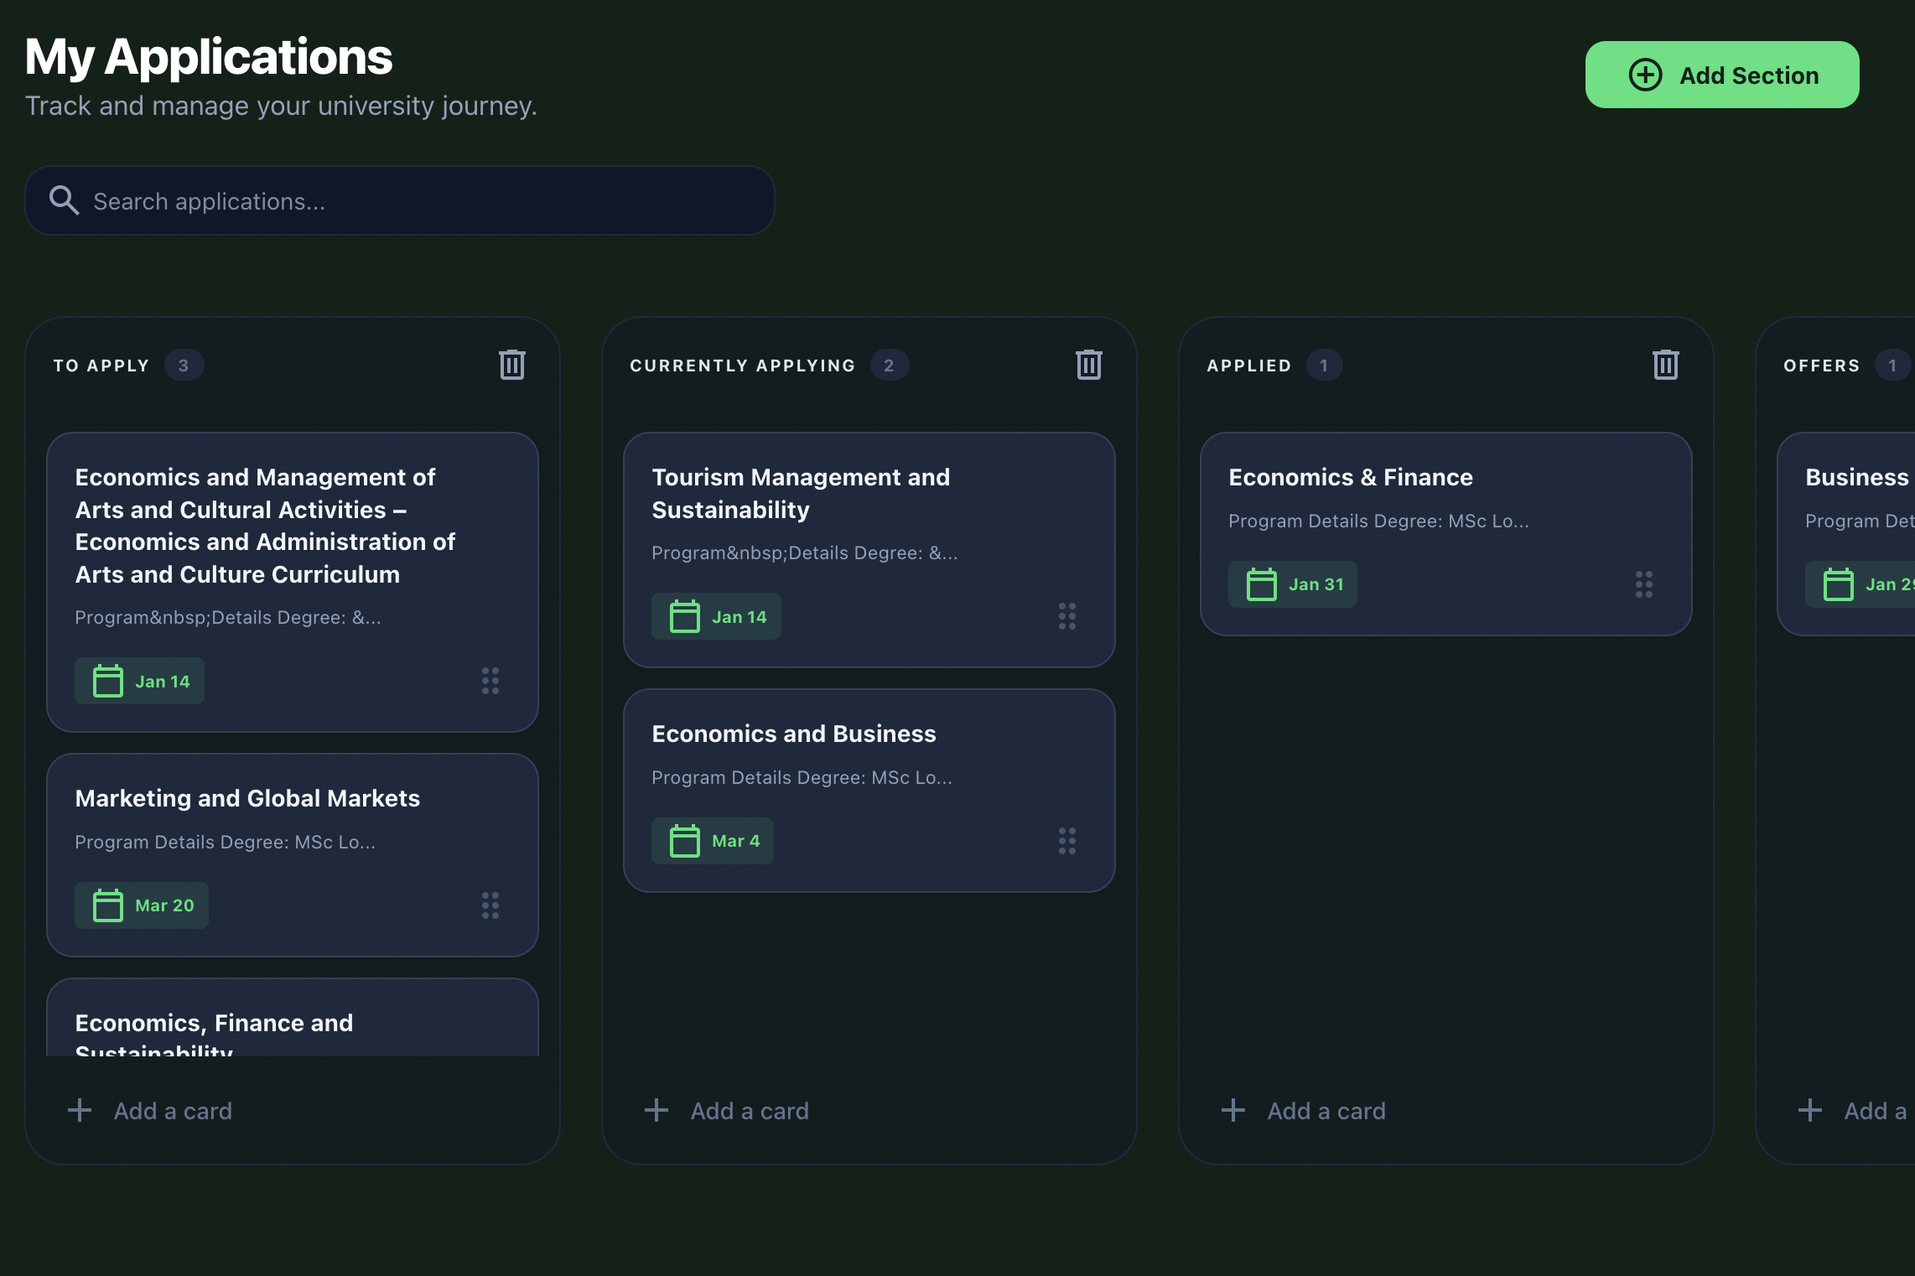Click the drag handle on Tourism Management card
This screenshot has width=1915, height=1276.
tap(1067, 616)
